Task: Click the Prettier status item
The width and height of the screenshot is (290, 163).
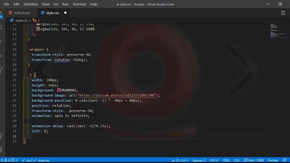Action: pyautogui.click(x=273, y=160)
